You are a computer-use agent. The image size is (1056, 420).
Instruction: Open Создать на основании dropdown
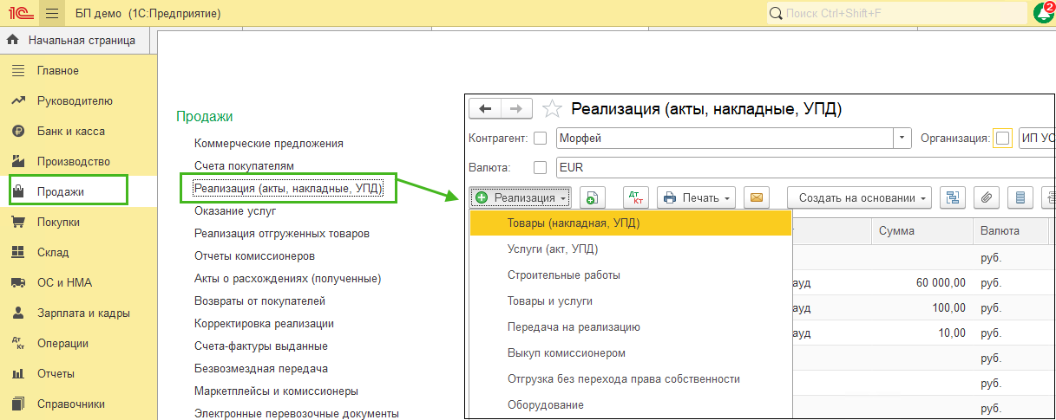point(859,197)
